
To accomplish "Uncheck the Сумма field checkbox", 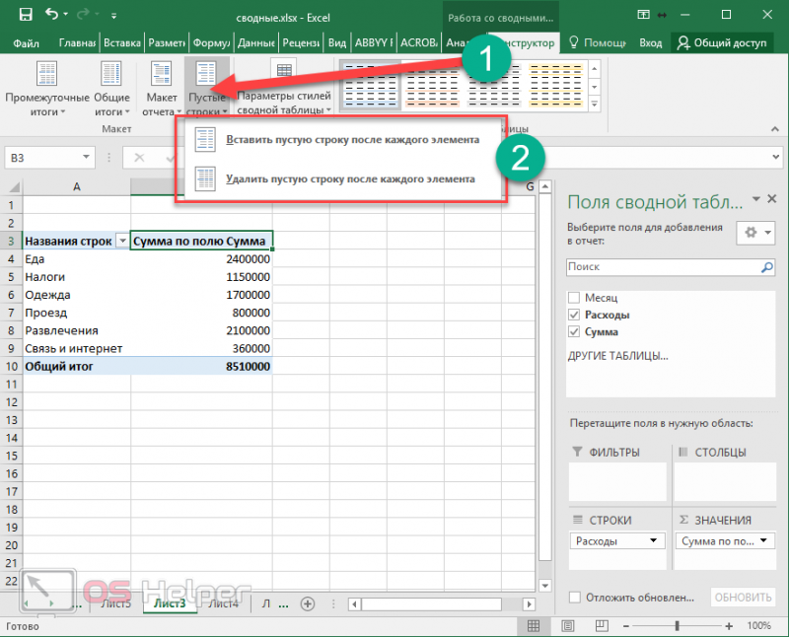I will click(x=574, y=331).
